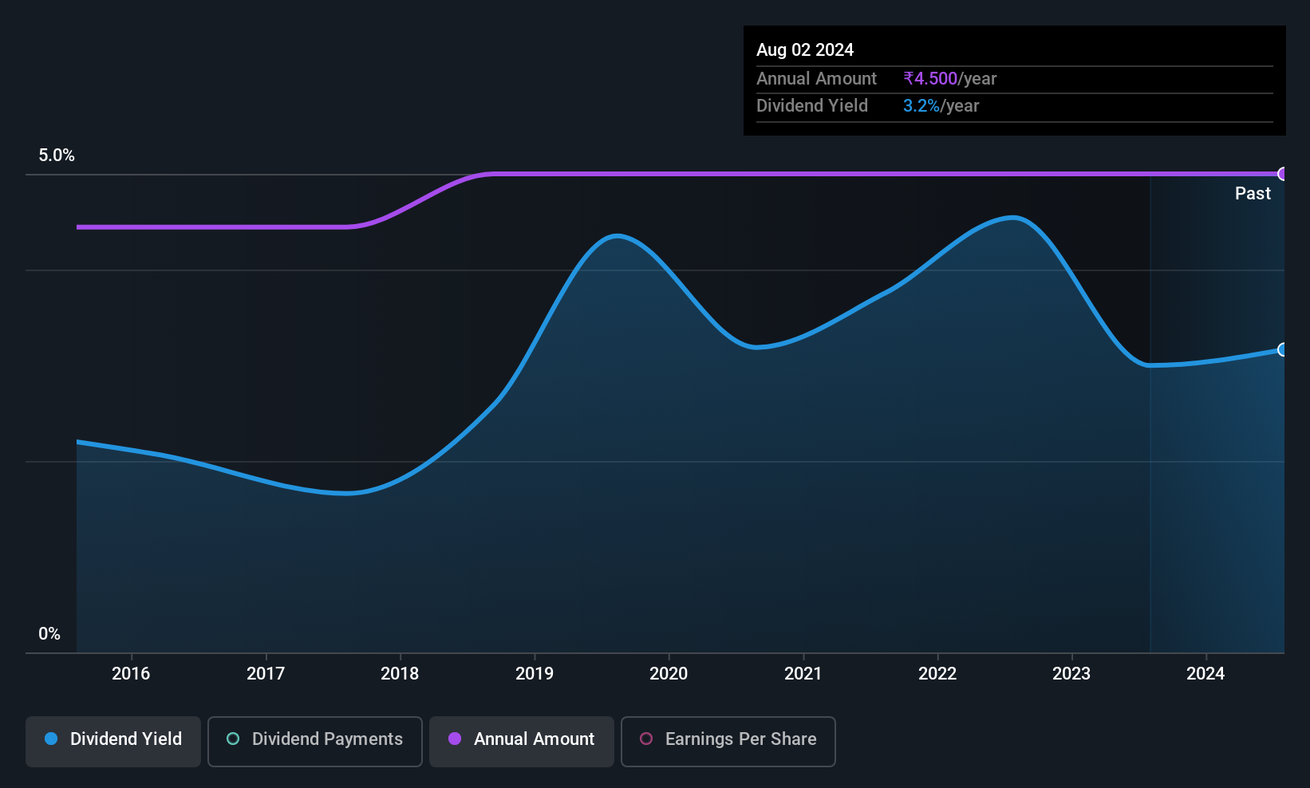Screen dimensions: 1310x788
Task: Select the 2022 x-axis label
Action: [937, 673]
